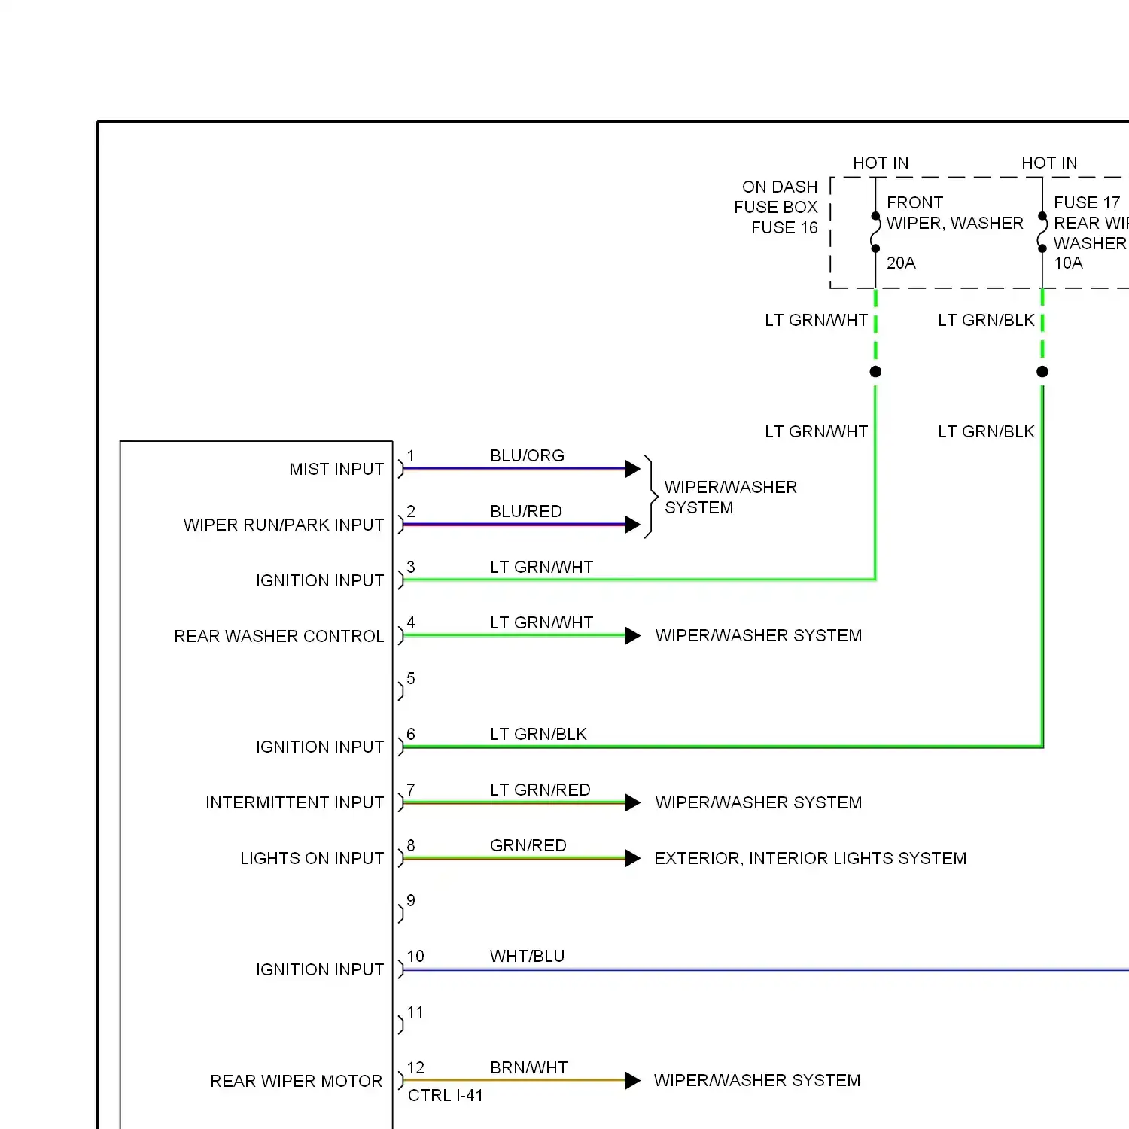Screen dimensions: 1129x1129
Task: Click the ON DASH FUSE BOX label
Action: tap(777, 196)
